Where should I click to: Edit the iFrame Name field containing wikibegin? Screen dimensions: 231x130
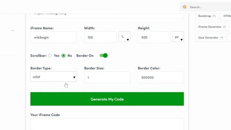(53, 37)
